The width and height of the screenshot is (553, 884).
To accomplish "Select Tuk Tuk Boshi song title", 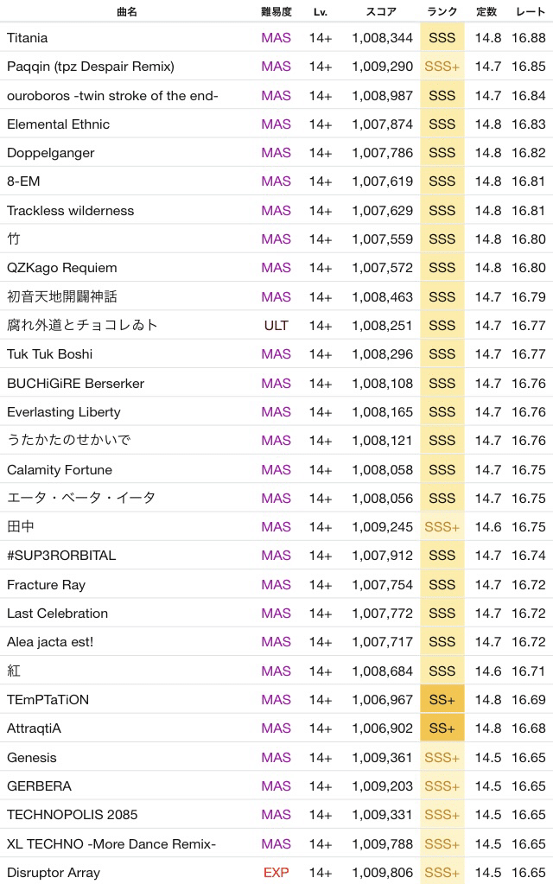I will pos(49,354).
